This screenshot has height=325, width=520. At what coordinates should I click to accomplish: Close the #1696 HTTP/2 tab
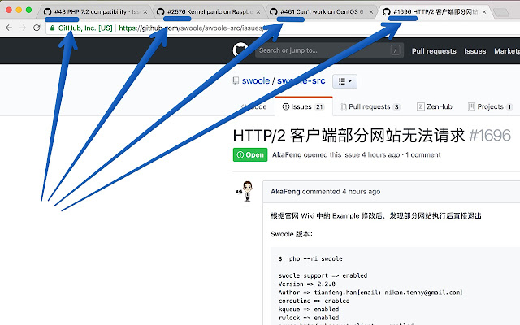[484, 12]
